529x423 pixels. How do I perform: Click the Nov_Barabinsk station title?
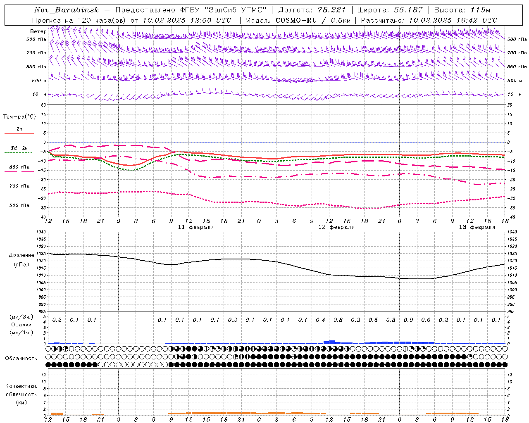pos(67,10)
